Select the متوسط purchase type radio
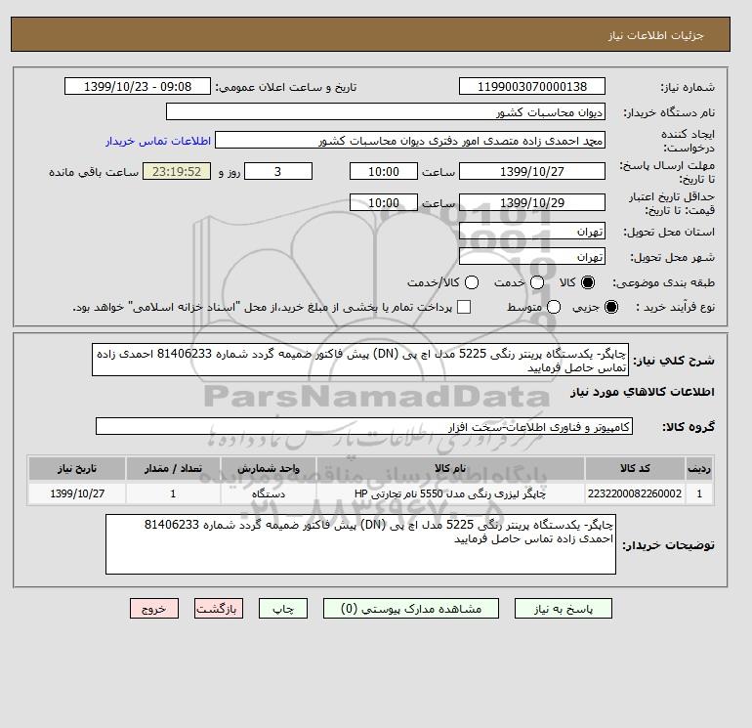 pyautogui.click(x=554, y=307)
